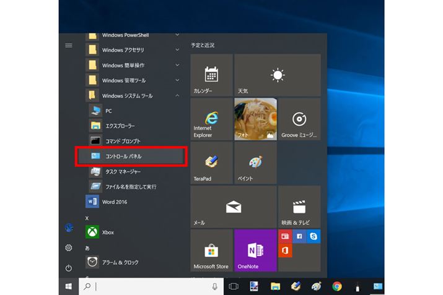Open the Paint tile (ペイント)
443x295 pixels.
pos(255,162)
